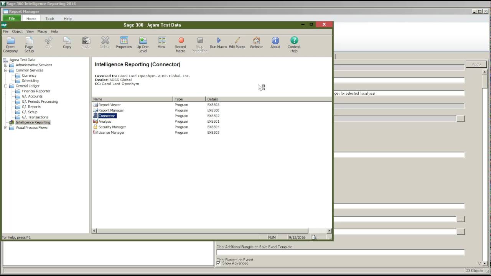Image resolution: width=491 pixels, height=276 pixels.
Task: Select Security Manager lock icon
Action: [96, 127]
